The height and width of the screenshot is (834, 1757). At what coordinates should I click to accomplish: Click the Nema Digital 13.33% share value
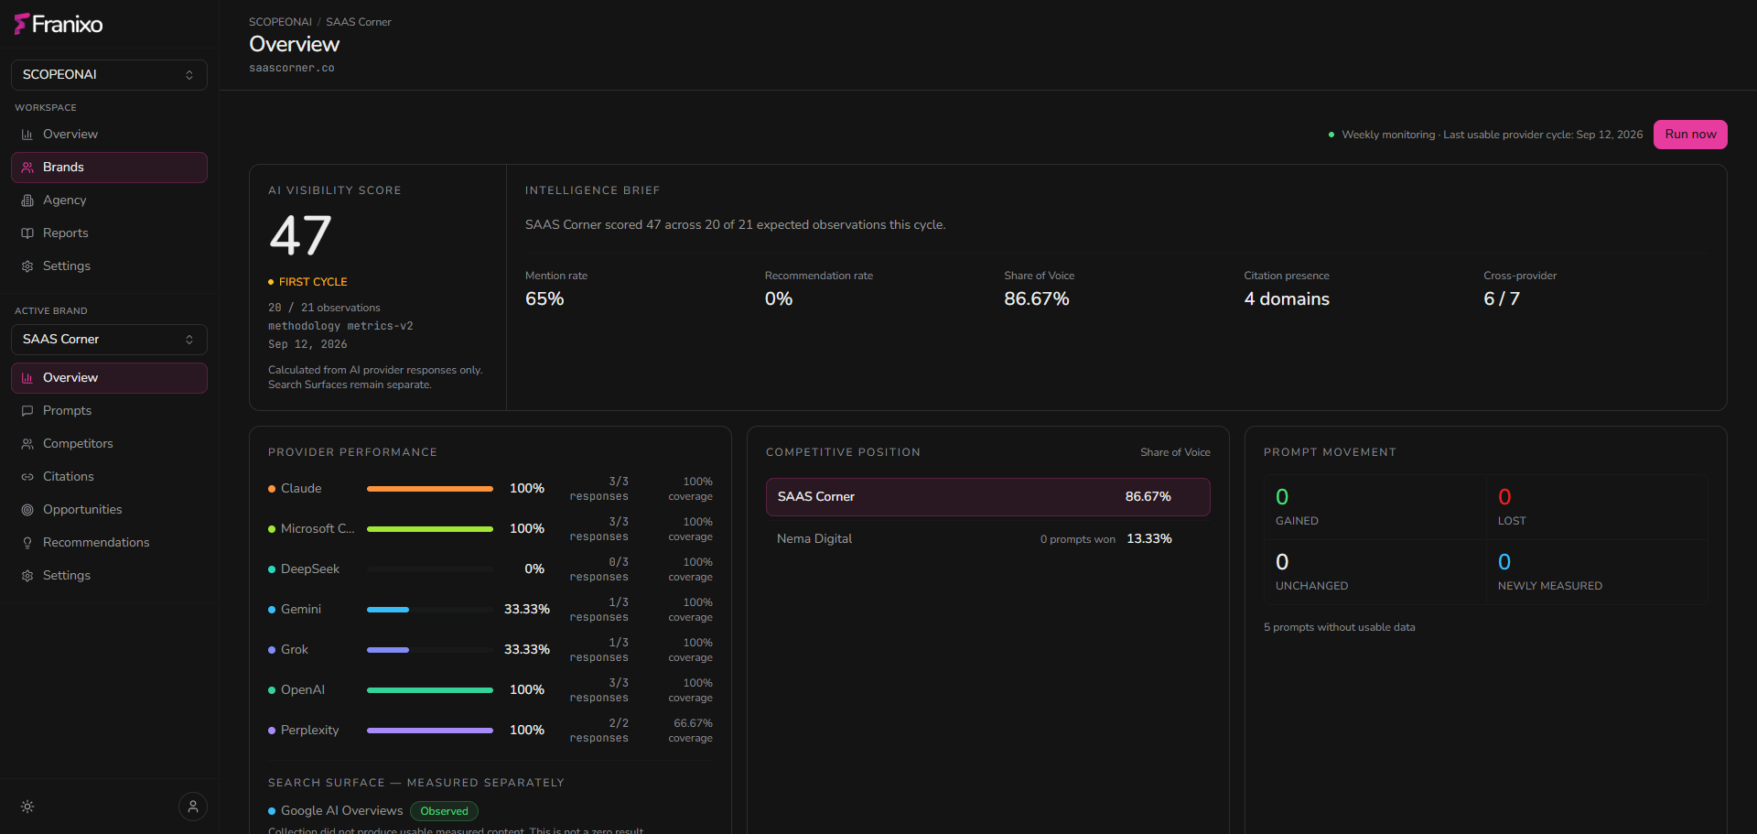(1149, 539)
